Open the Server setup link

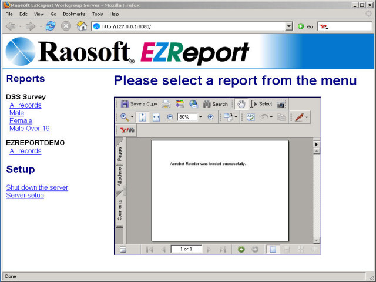click(x=25, y=196)
